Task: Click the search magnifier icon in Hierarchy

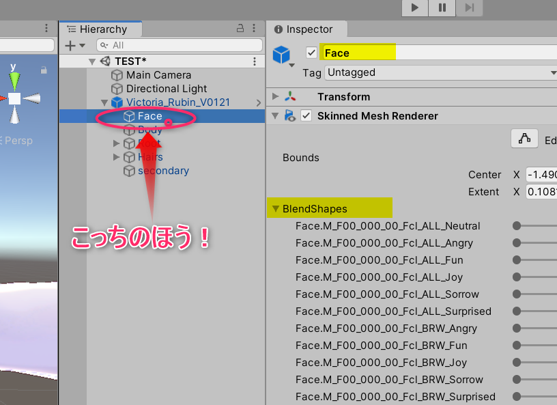Action: pyautogui.click(x=104, y=46)
